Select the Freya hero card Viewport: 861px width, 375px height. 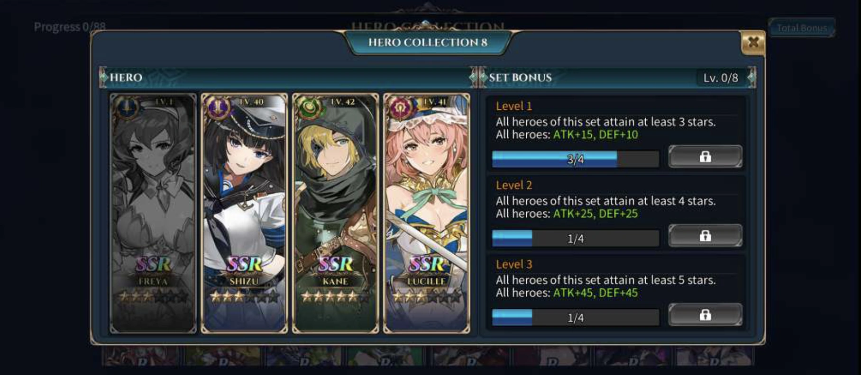click(153, 213)
